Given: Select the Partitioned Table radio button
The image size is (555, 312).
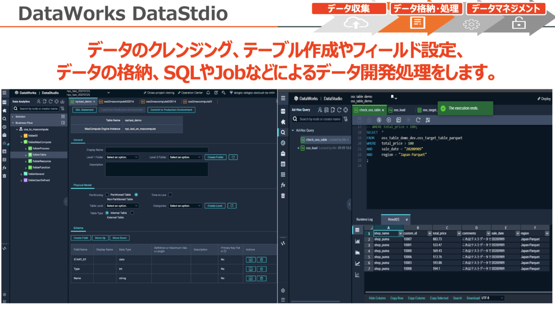Looking at the screenshot, I should [x=107, y=194].
